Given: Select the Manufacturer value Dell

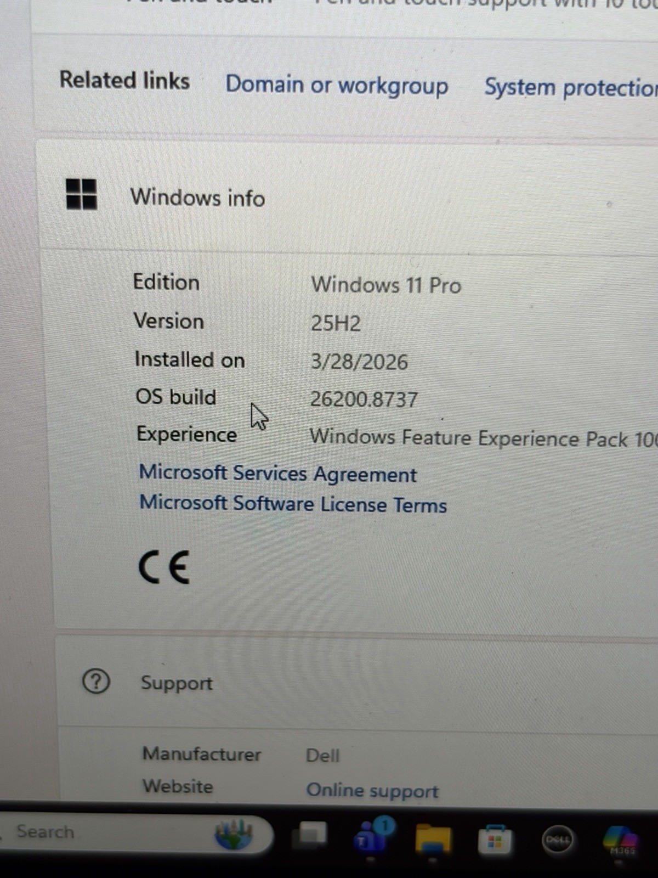Looking at the screenshot, I should pyautogui.click(x=322, y=756).
